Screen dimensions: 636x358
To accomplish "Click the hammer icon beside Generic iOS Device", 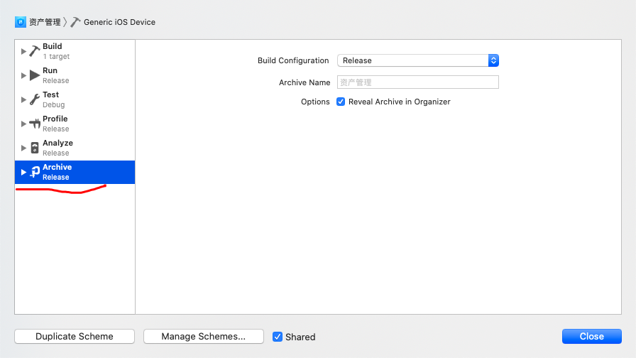I will pos(75,22).
